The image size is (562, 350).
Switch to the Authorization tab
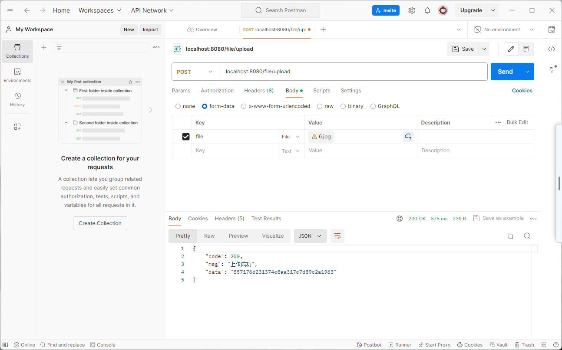point(217,91)
